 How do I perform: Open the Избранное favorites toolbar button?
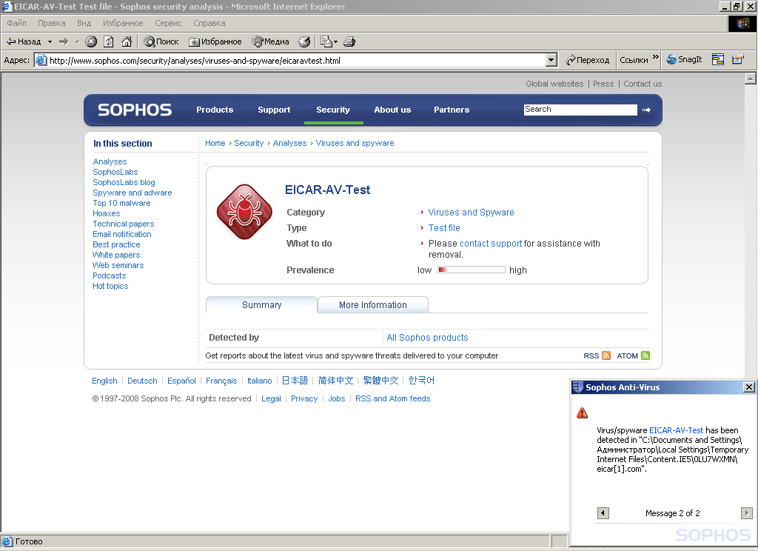click(215, 41)
